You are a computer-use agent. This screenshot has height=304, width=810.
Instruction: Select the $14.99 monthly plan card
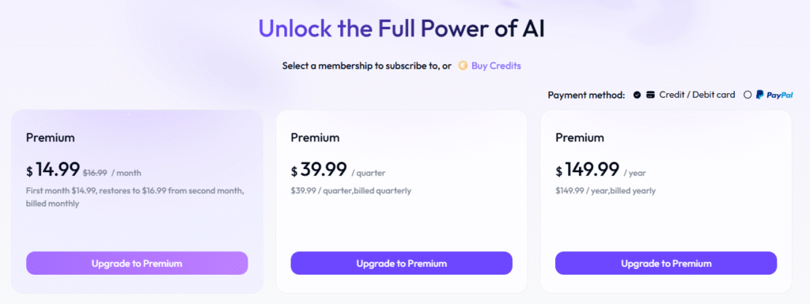tap(137, 201)
